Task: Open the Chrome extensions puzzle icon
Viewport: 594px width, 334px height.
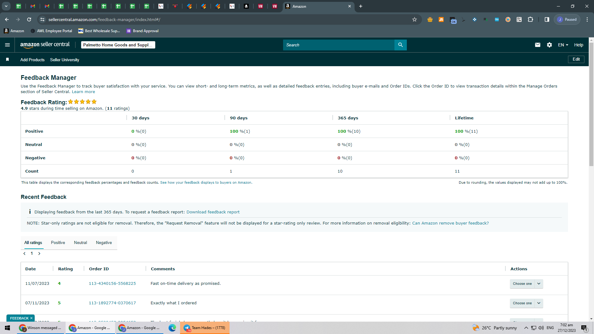Action: 530,19
